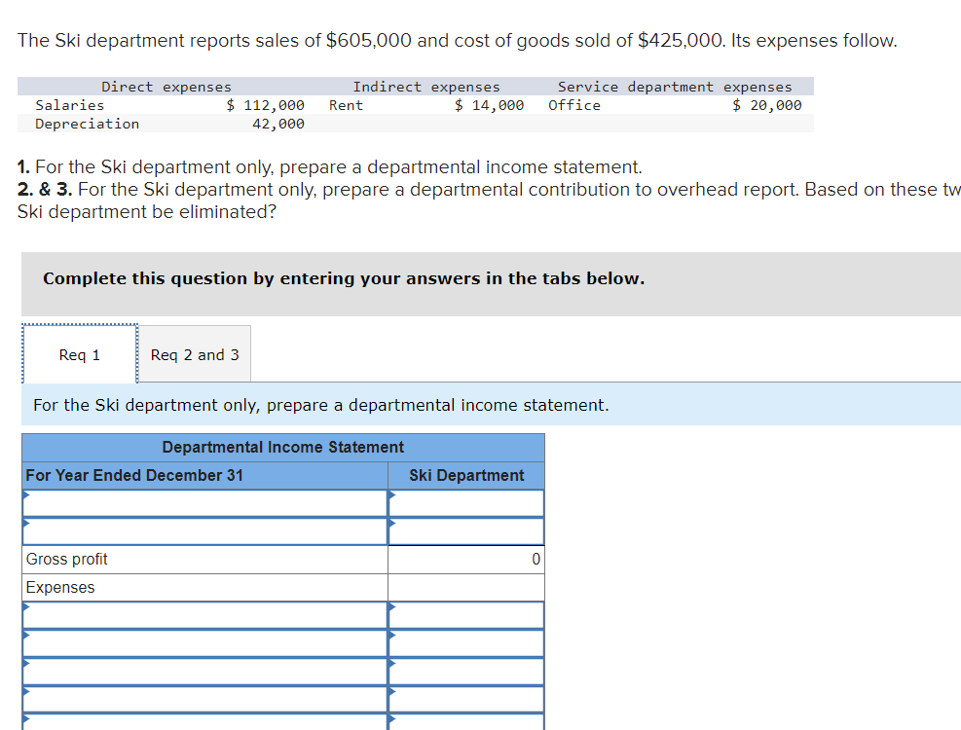Click the amount field in the second statement row

click(x=465, y=530)
